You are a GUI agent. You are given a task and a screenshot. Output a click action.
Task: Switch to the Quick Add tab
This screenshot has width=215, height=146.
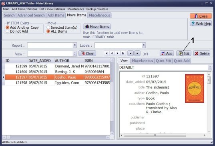pyautogui.click(x=182, y=61)
